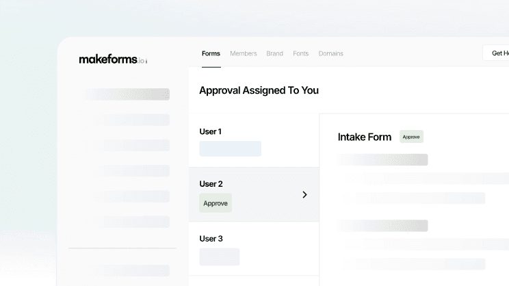This screenshot has width=509, height=286.
Task: Open the Domains tab
Action: pyautogui.click(x=330, y=53)
